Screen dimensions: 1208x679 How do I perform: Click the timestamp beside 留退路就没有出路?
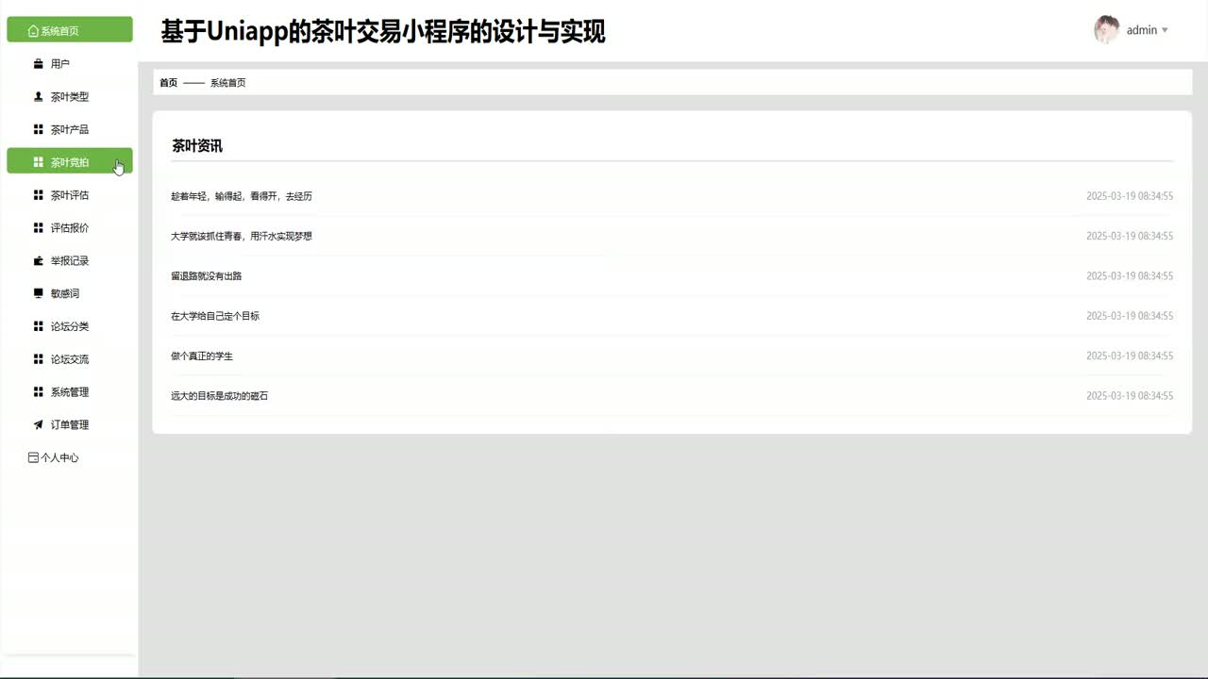click(x=1130, y=276)
